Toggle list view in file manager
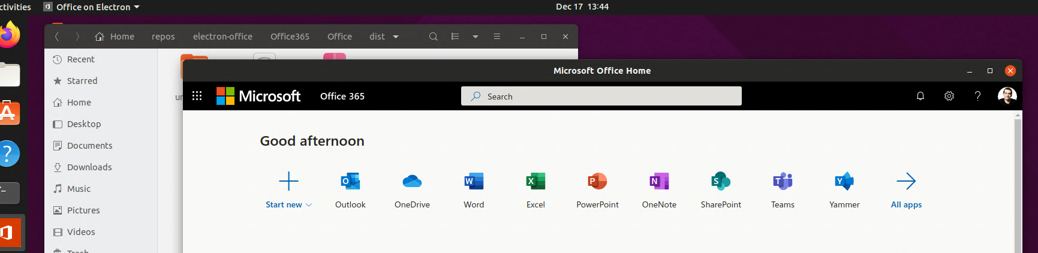The image size is (1038, 253). (x=455, y=37)
